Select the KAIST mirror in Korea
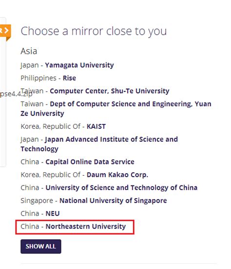 (x=96, y=126)
